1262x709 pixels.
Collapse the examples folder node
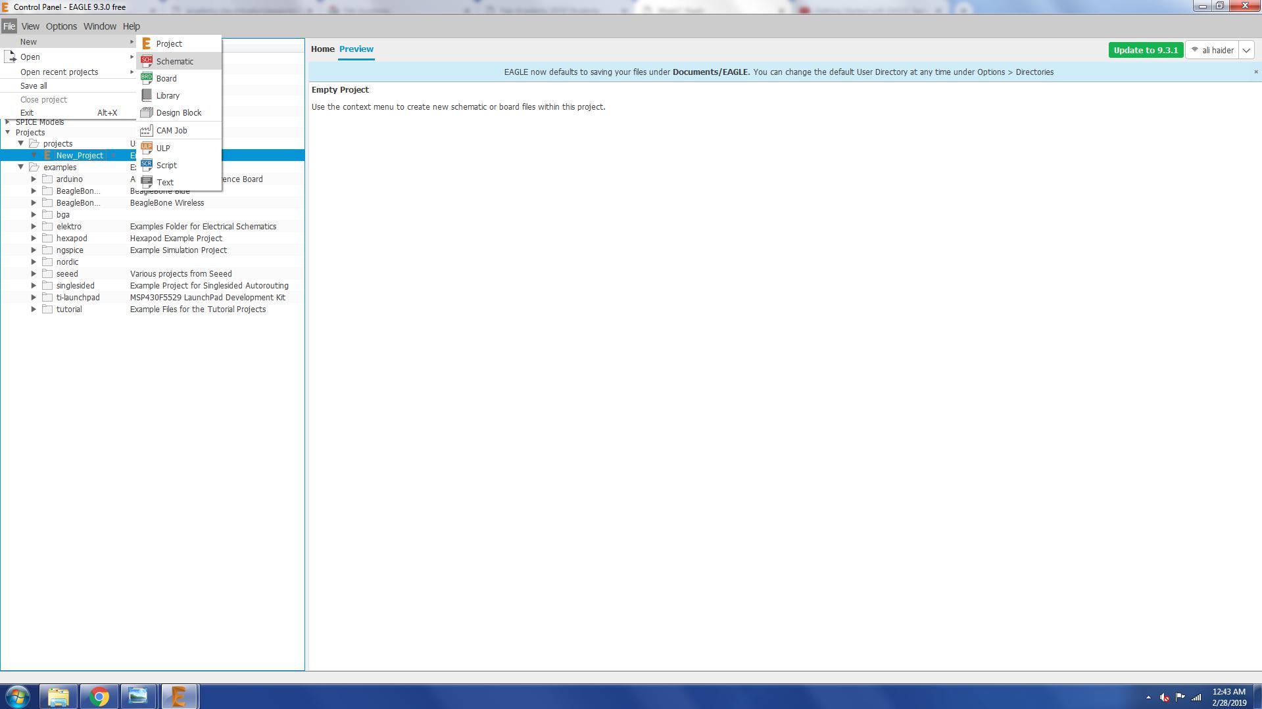coord(21,167)
